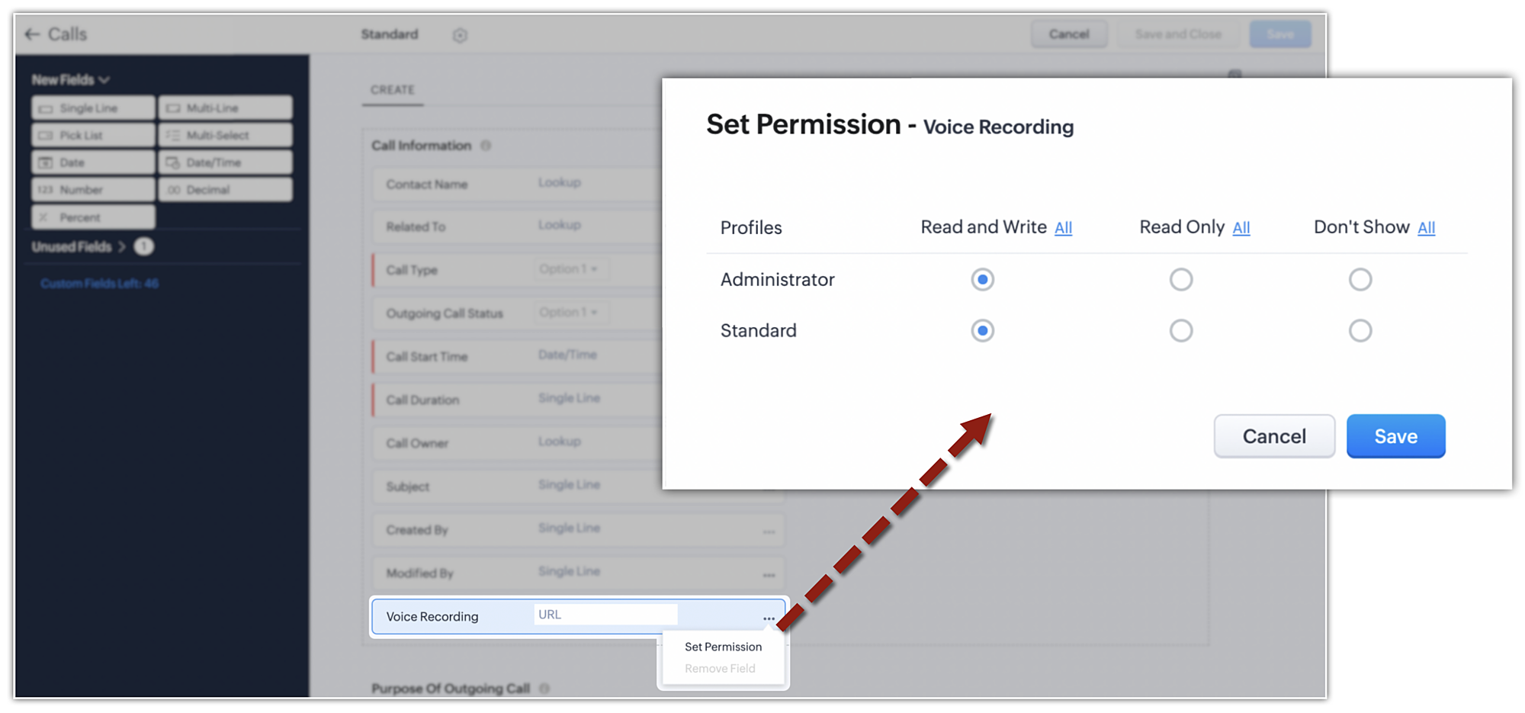Open the Voice Recording field options ellipsis
Screen dimensions: 1525x713
point(769,618)
